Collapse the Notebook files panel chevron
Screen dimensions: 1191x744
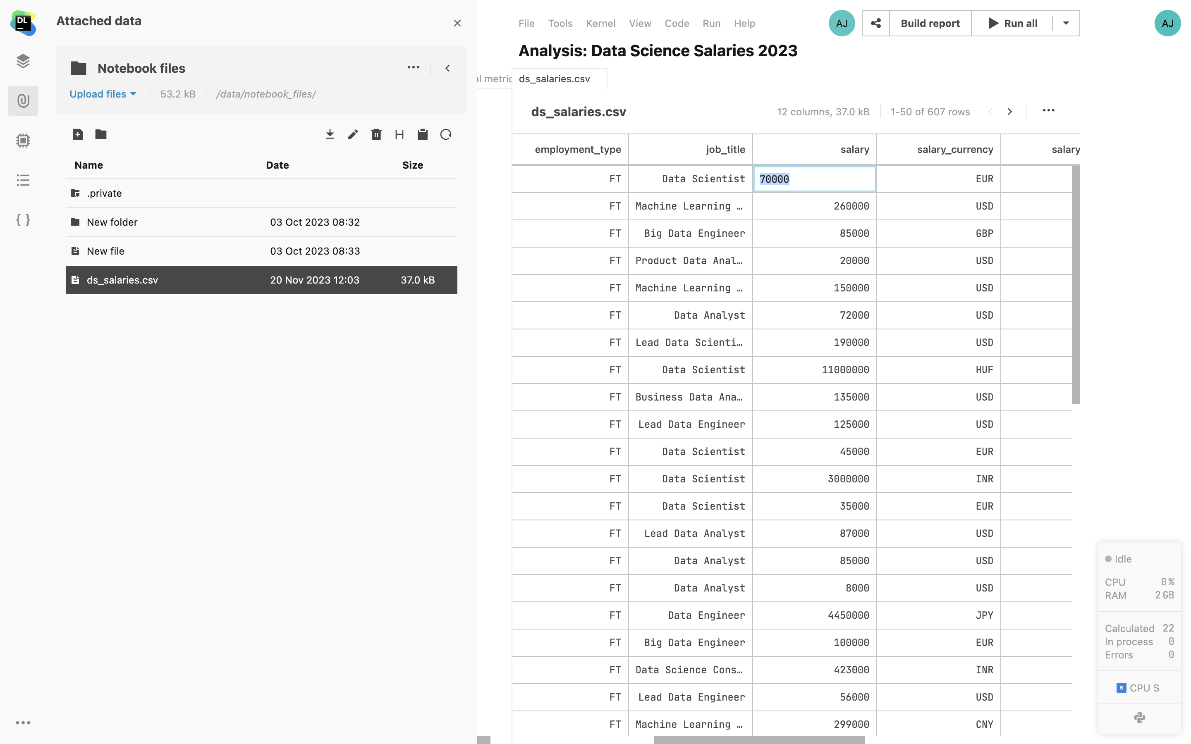(x=447, y=68)
